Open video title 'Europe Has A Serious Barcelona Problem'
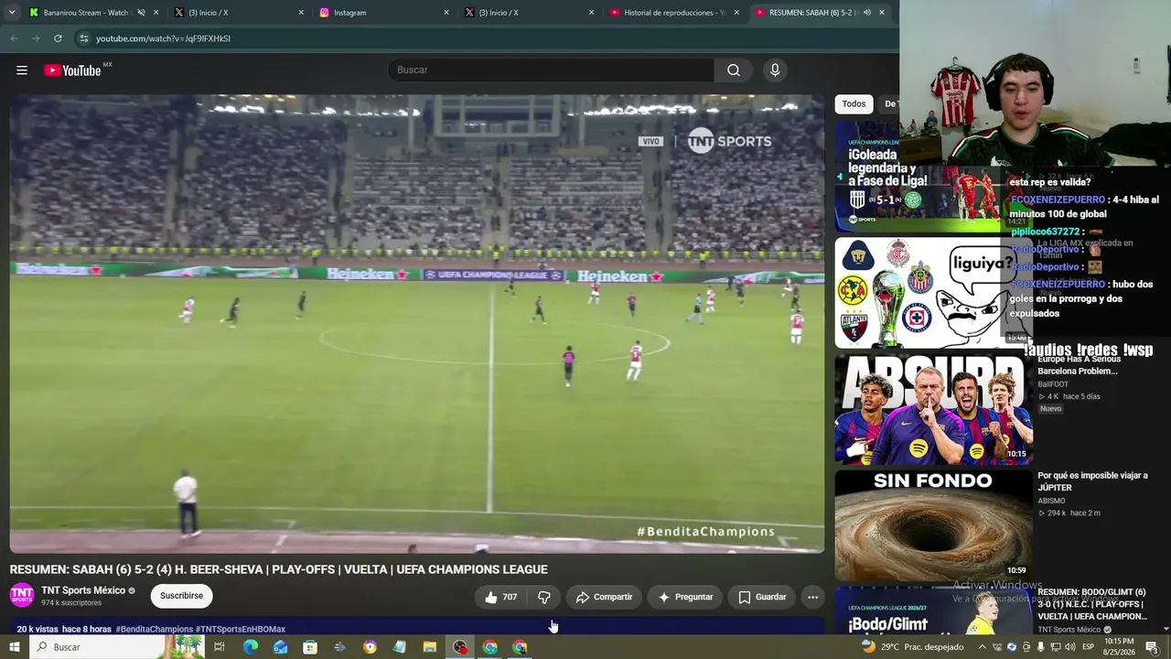1171x659 pixels. point(1078,365)
